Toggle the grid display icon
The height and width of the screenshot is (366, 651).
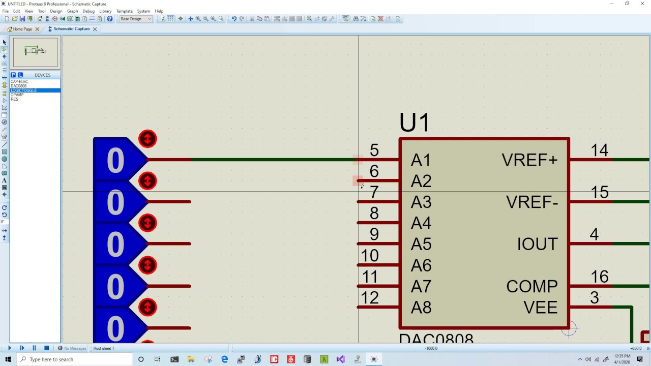(x=170, y=19)
